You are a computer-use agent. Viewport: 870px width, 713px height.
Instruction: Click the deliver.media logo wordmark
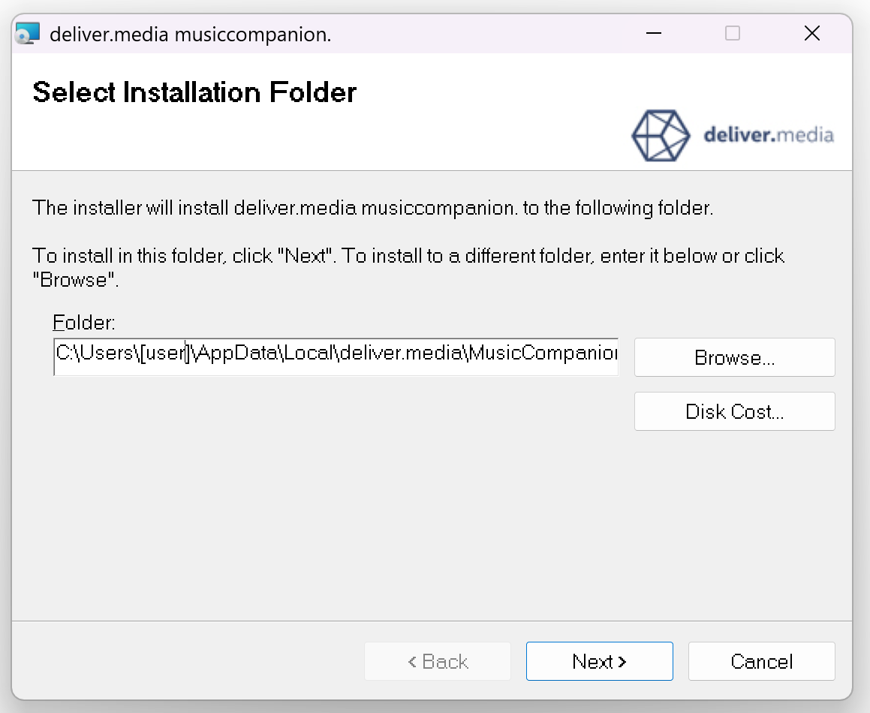tap(769, 135)
